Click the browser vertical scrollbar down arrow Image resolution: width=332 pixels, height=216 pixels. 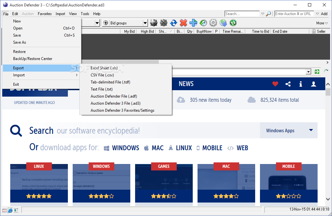(328, 199)
